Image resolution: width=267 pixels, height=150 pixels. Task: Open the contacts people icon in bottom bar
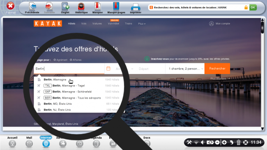pos(63,144)
